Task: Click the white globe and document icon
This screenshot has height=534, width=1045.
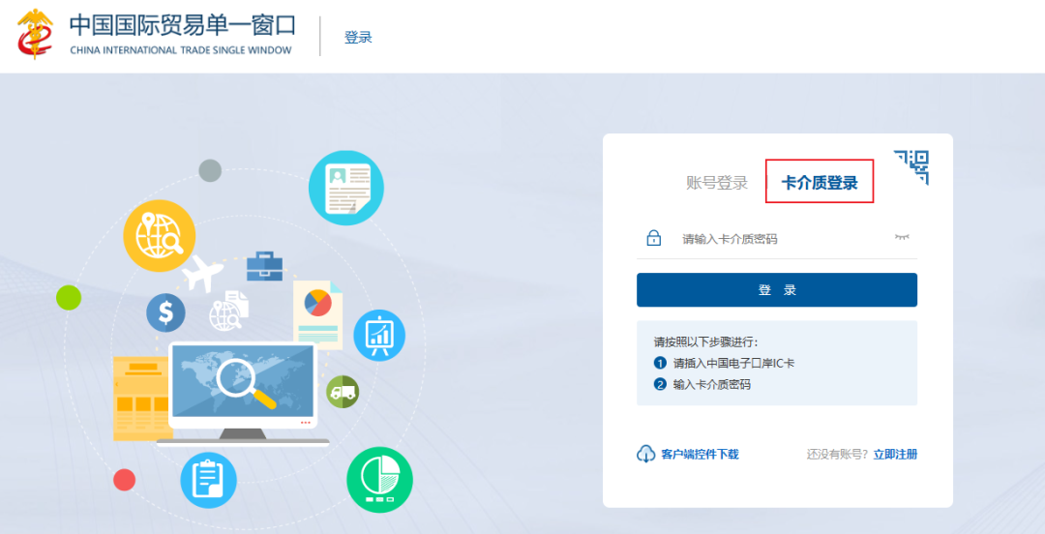Action: pyautogui.click(x=228, y=311)
